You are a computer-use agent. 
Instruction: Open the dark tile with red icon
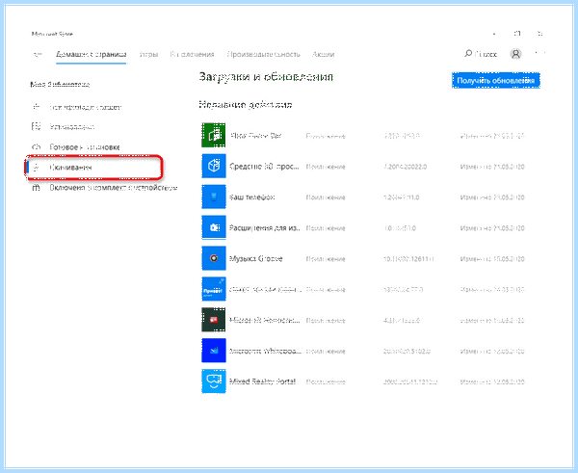(214, 320)
